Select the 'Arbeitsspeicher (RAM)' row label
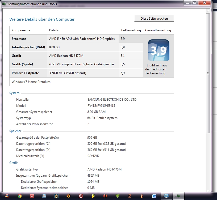The width and height of the screenshot is (217, 200). click(x=28, y=47)
